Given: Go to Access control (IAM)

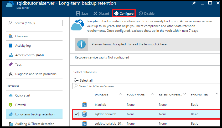Looking at the screenshot, I should click(34, 55).
